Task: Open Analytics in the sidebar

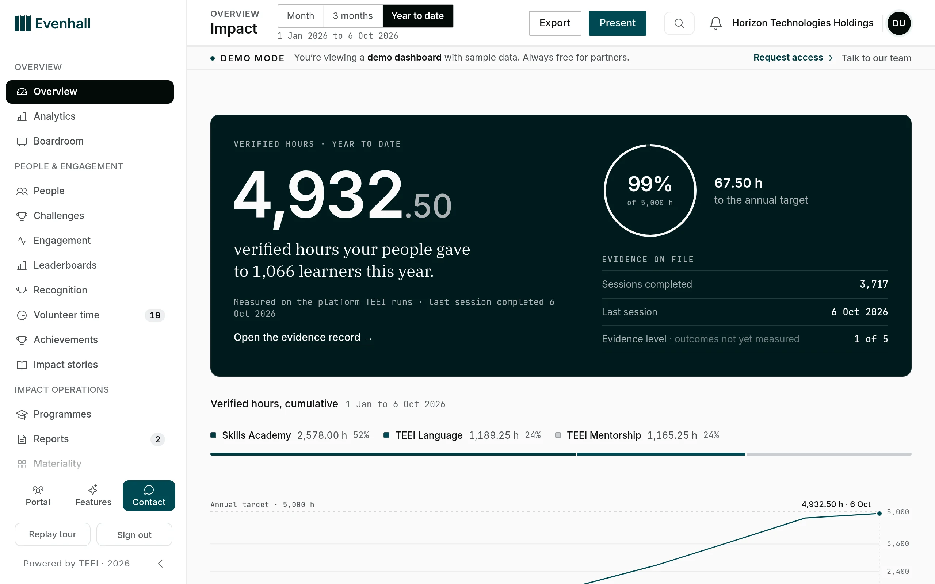Action: [x=89, y=116]
